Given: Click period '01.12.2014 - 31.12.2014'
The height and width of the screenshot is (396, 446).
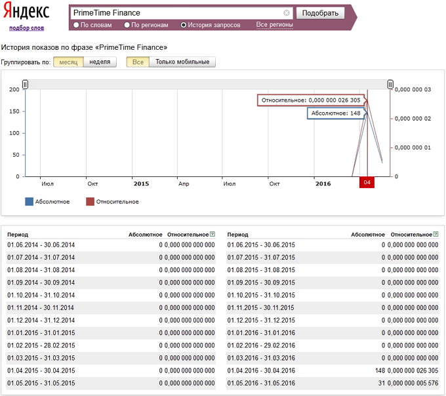Looking at the screenshot, I should [x=41, y=320].
